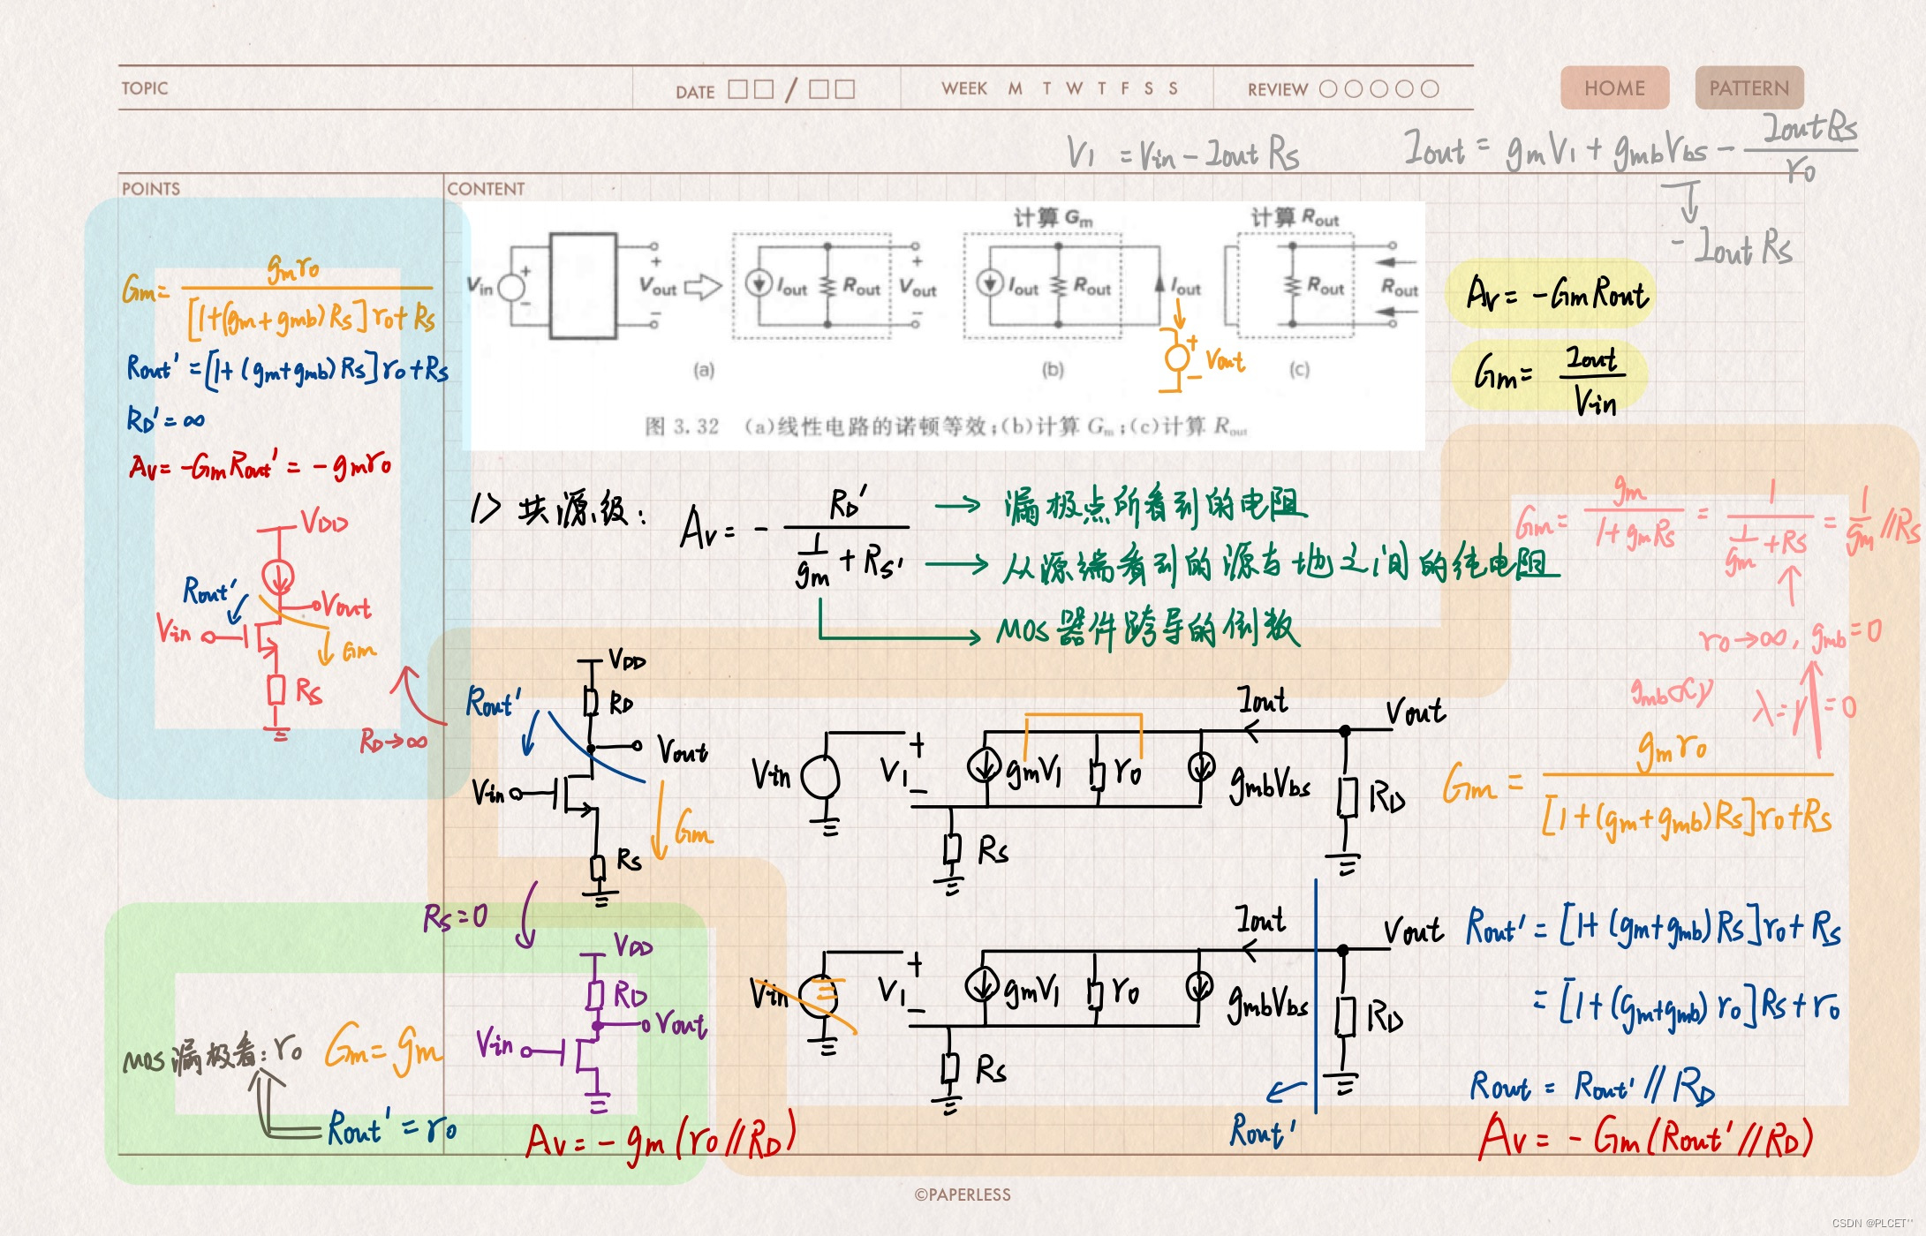1926x1236 pixels.
Task: Mark W (Wednesday) in WEEK row
Action: pos(1074,88)
